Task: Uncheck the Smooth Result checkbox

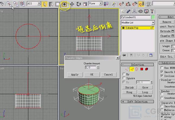Action: click(x=162, y=72)
